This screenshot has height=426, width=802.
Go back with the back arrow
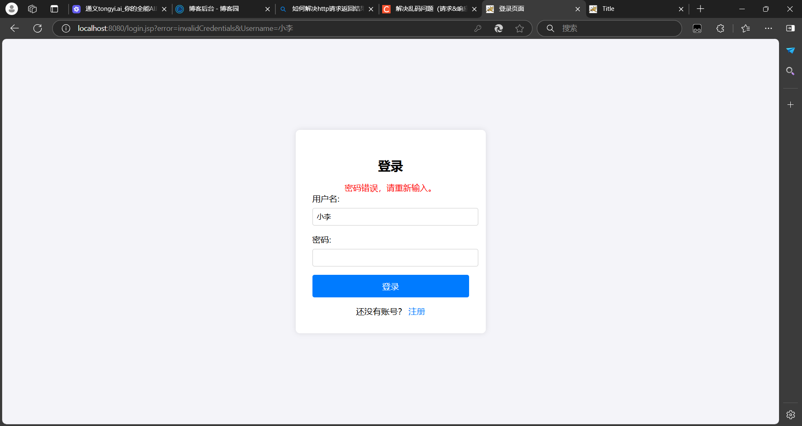pyautogui.click(x=15, y=28)
